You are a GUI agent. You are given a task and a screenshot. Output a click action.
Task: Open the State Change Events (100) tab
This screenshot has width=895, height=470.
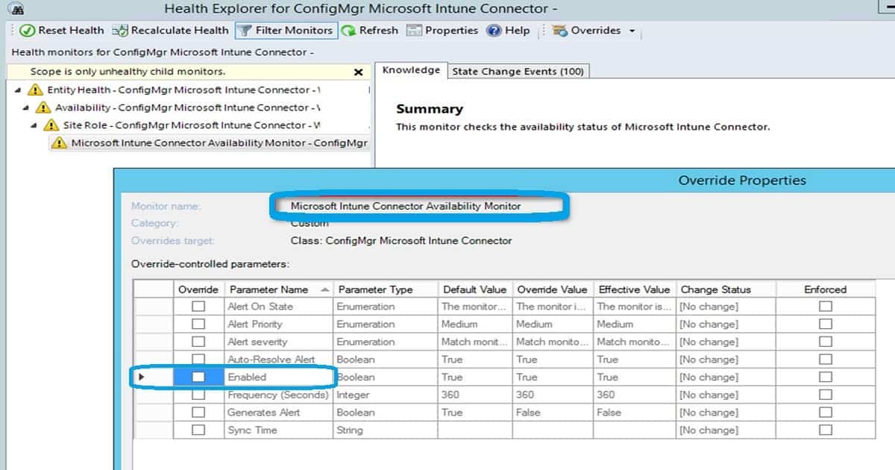[x=518, y=72]
